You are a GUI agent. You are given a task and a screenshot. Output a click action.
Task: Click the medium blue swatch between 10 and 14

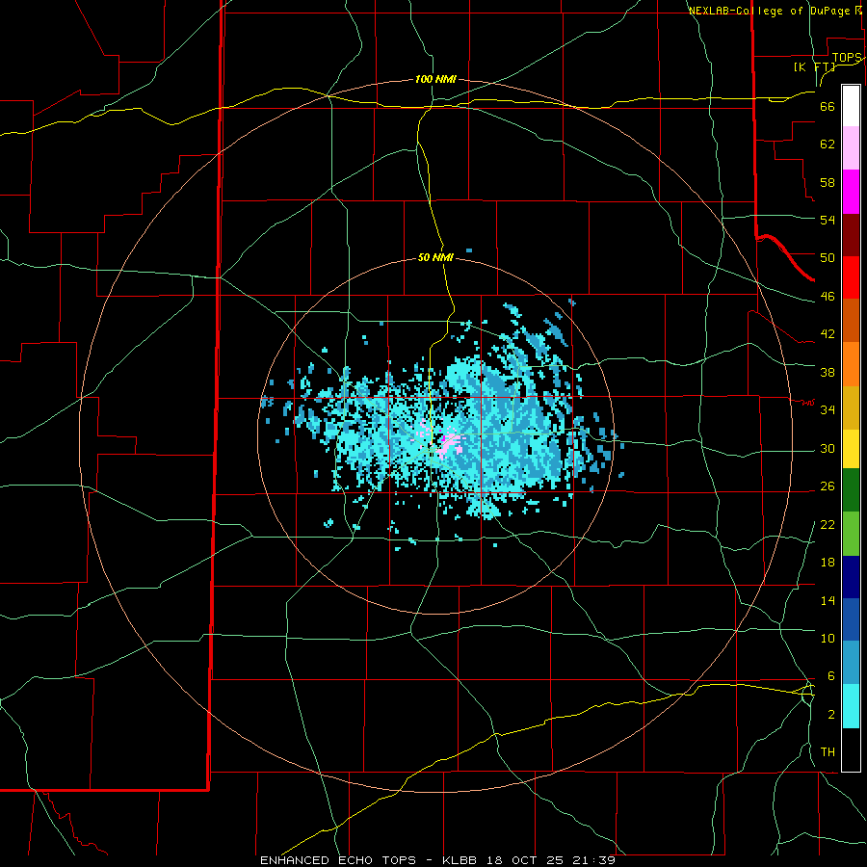point(851,619)
